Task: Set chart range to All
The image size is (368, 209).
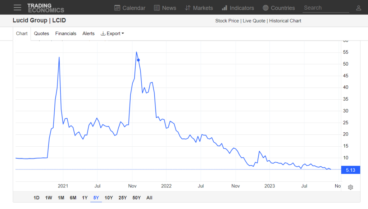Action: tap(149, 198)
